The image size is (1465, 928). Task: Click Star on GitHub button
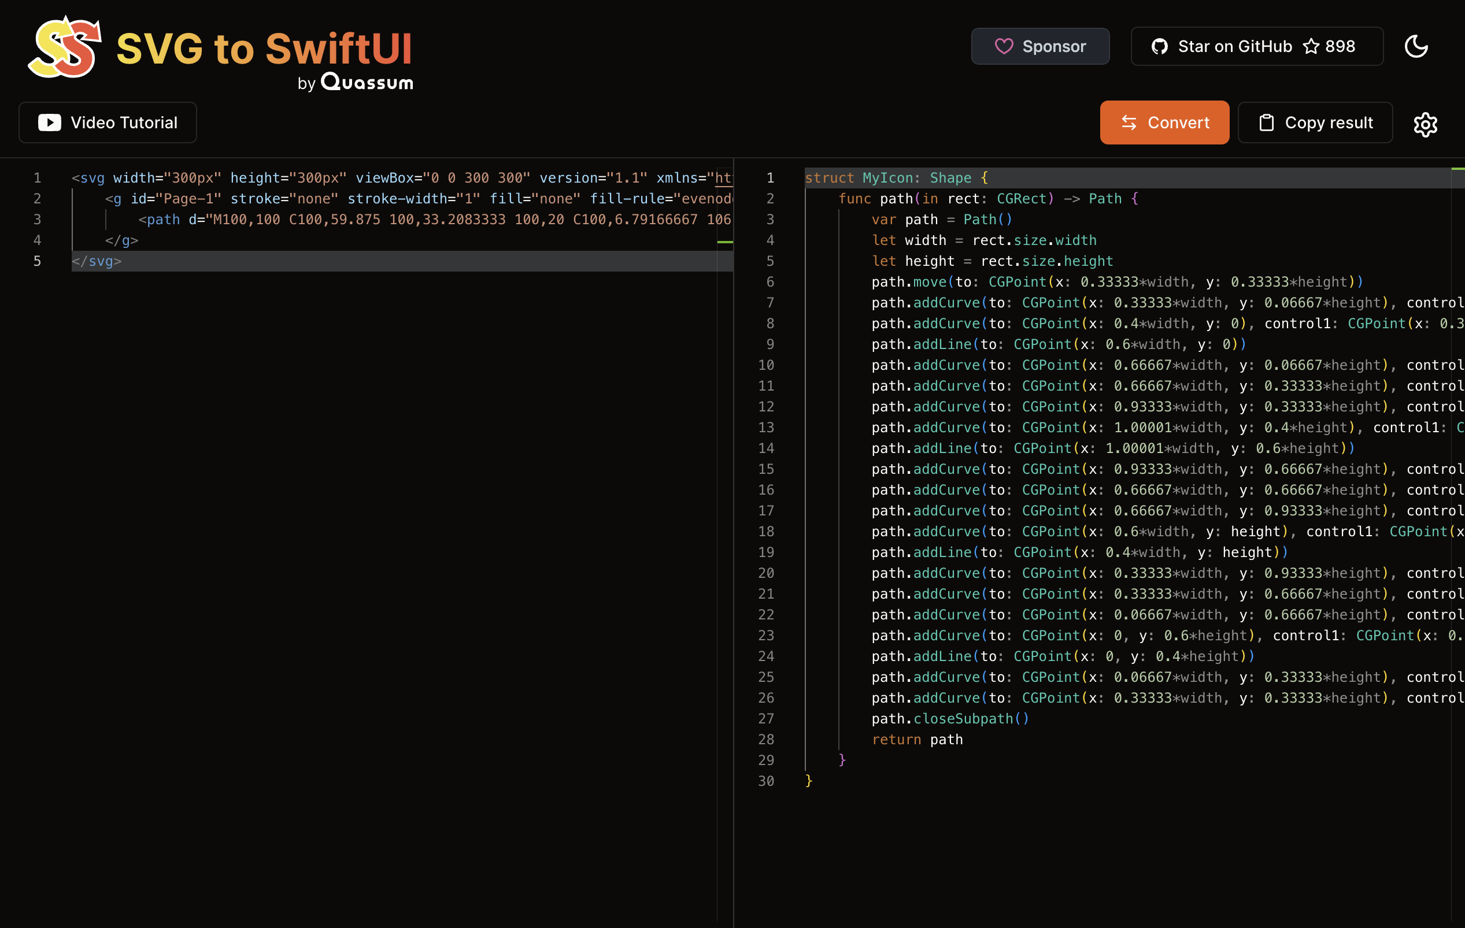point(1256,46)
